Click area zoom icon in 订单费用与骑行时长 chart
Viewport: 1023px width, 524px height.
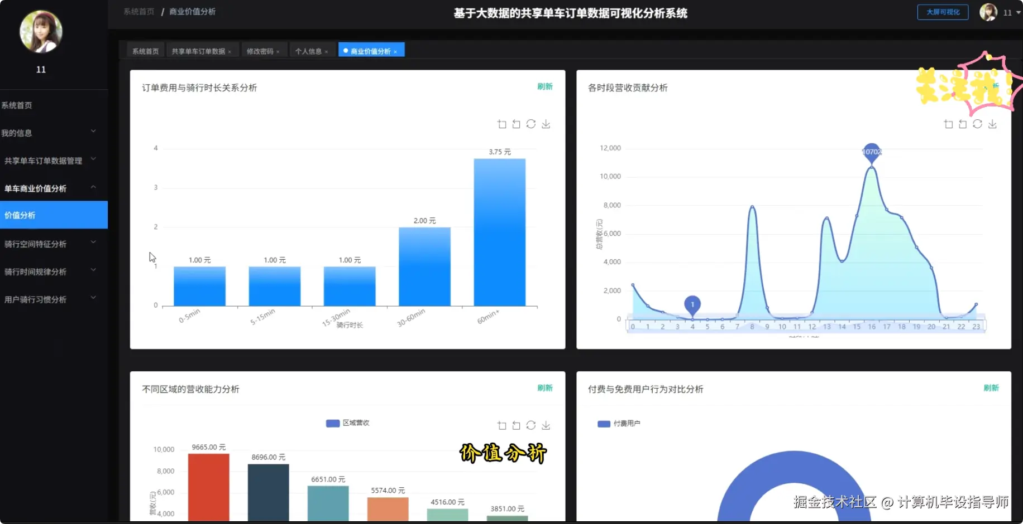tap(501, 124)
